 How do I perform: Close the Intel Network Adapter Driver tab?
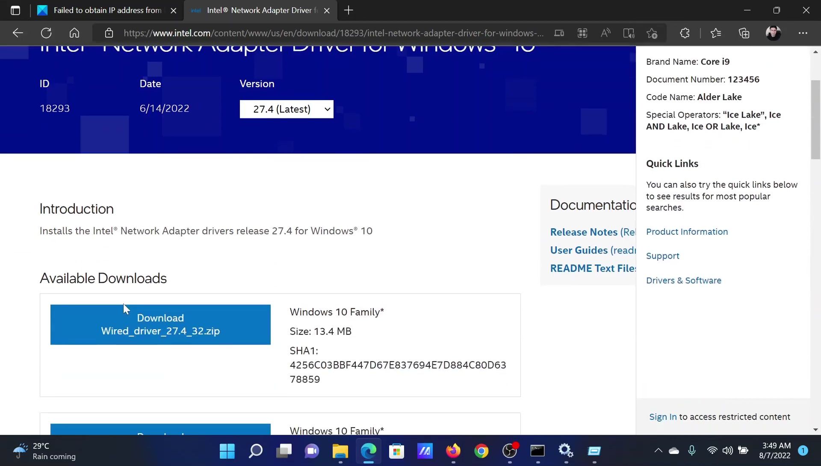pyautogui.click(x=327, y=11)
